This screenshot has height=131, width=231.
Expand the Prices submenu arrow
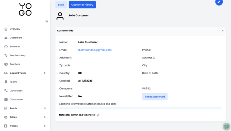45,117
